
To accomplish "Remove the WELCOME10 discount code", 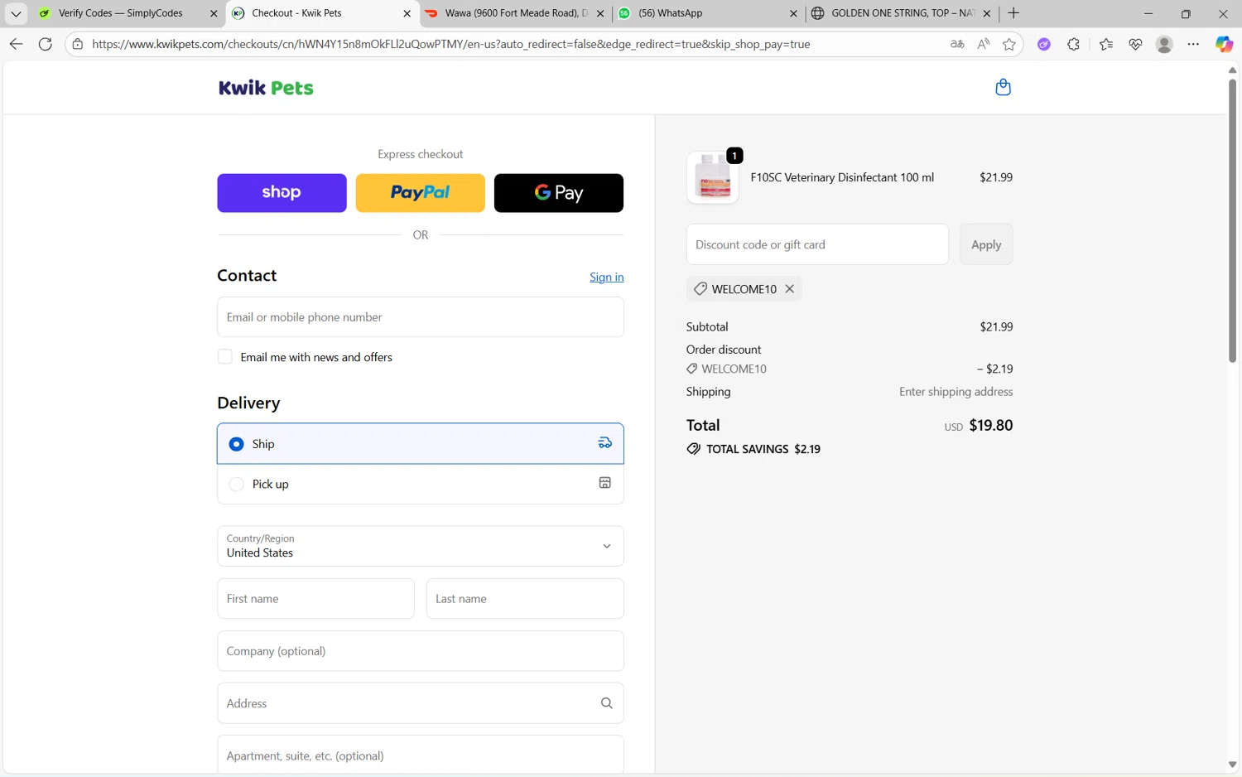I will [x=790, y=289].
